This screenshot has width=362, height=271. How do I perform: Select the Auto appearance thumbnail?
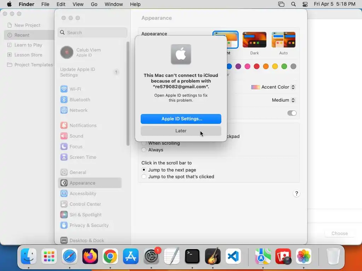(x=284, y=40)
